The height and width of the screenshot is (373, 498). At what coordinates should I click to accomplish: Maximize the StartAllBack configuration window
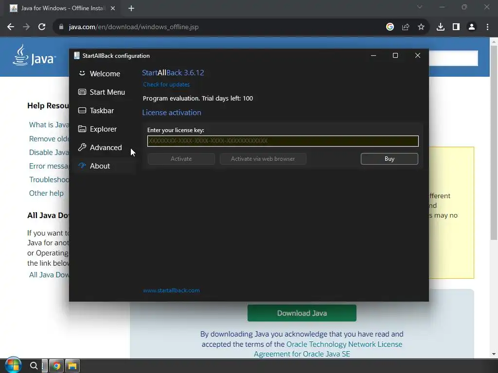[395, 55]
